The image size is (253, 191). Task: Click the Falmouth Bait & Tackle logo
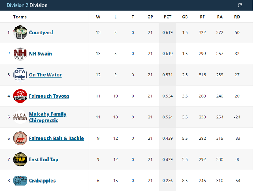click(20, 138)
